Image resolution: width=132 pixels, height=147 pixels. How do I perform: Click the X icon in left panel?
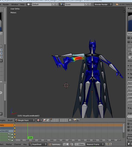1,33
